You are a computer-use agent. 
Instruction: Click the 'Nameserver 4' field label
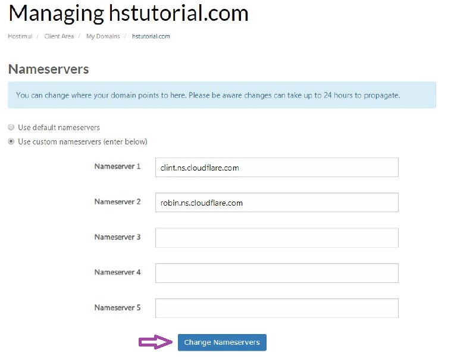tap(117, 272)
